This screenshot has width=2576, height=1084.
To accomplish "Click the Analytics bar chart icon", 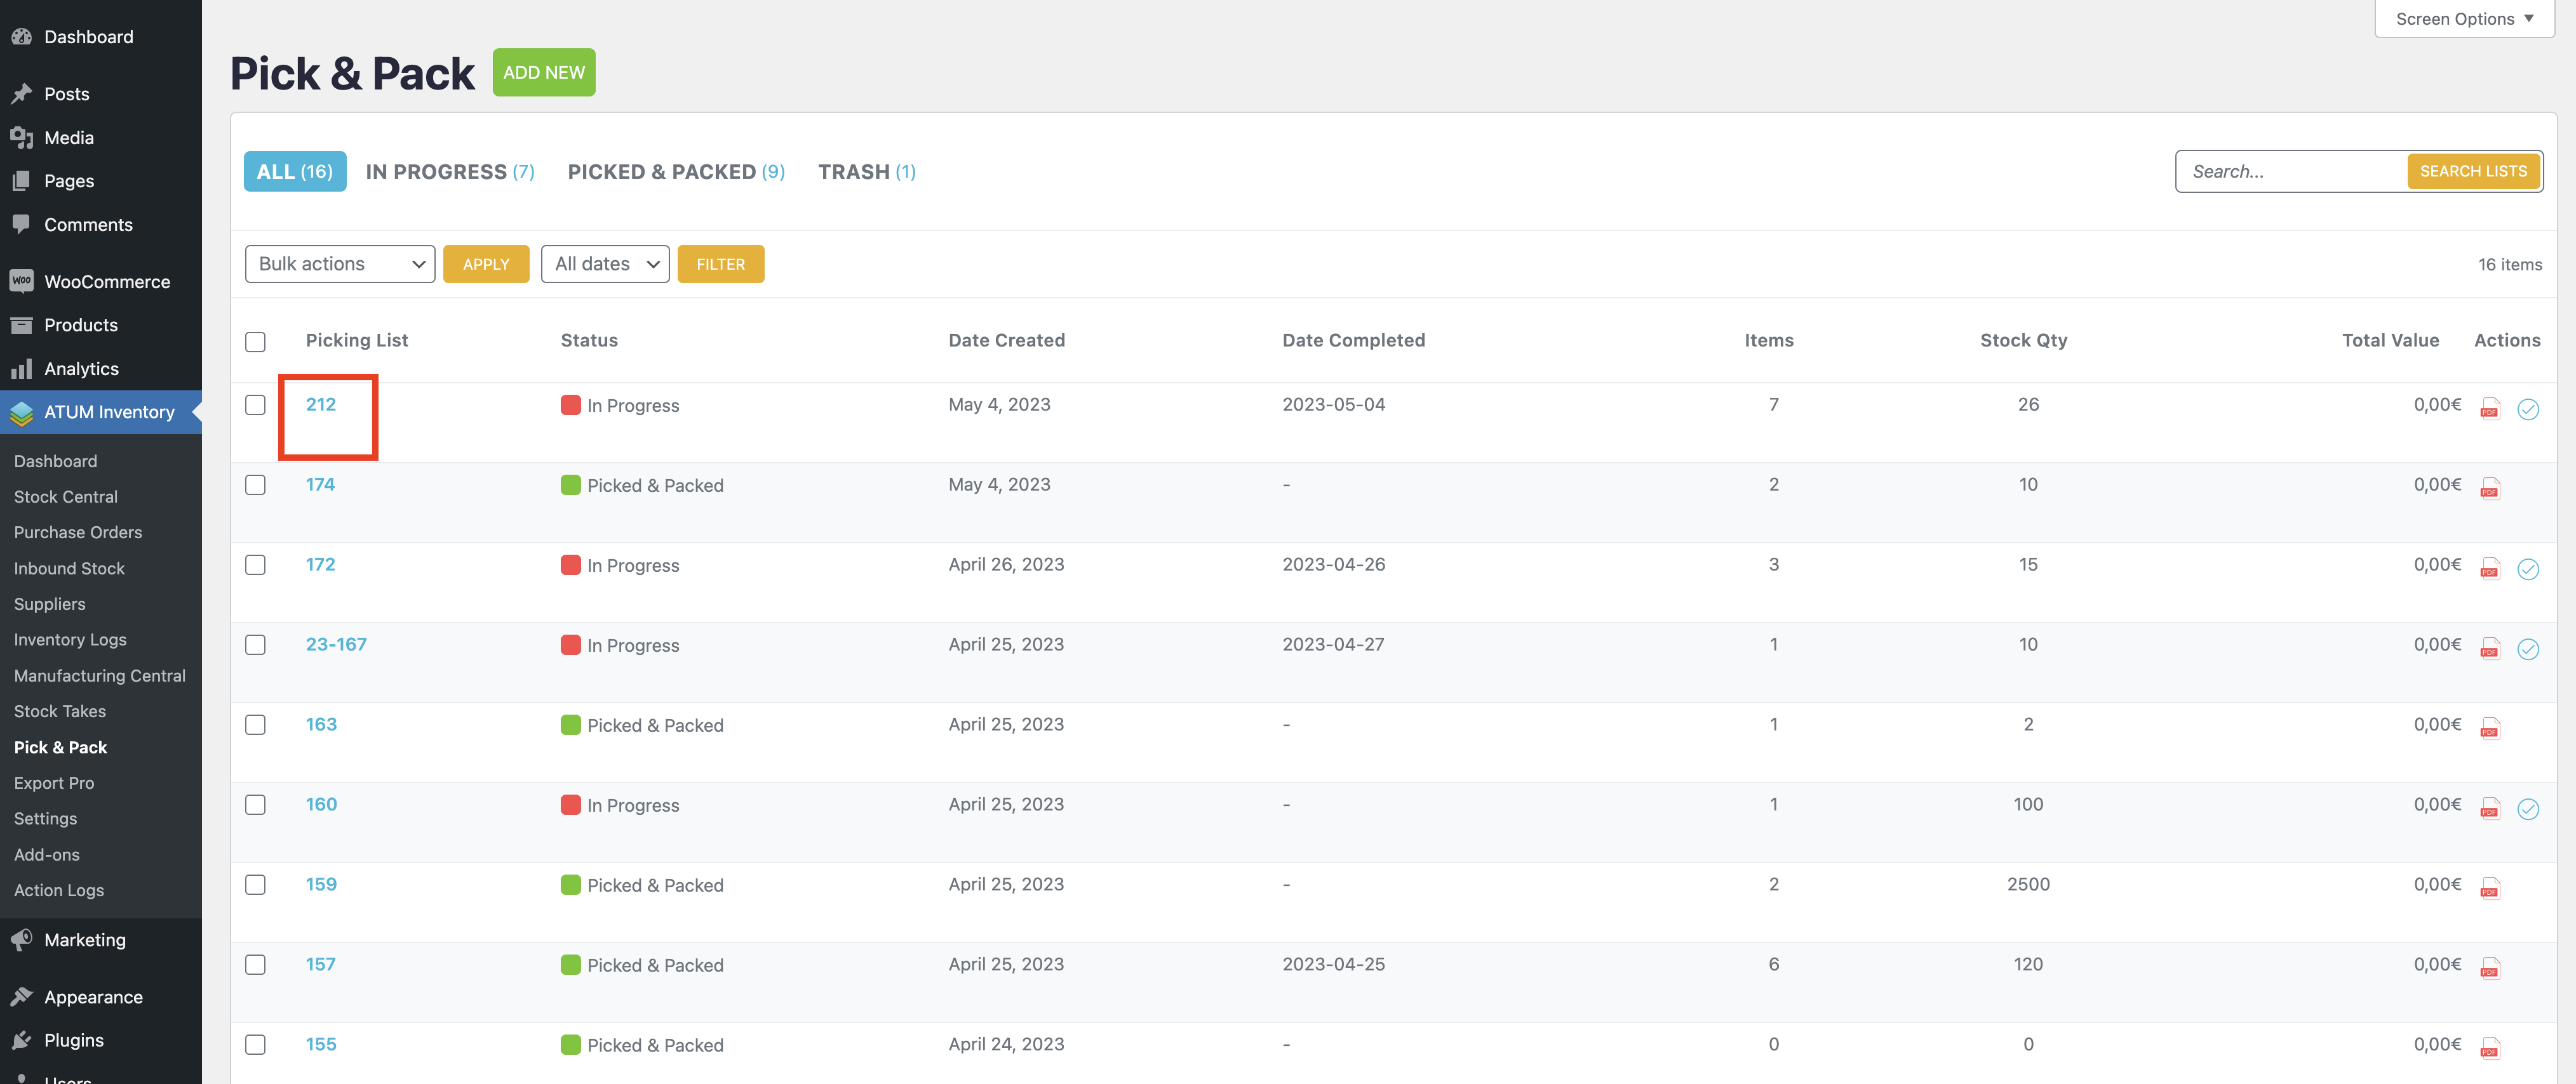I will [x=21, y=369].
